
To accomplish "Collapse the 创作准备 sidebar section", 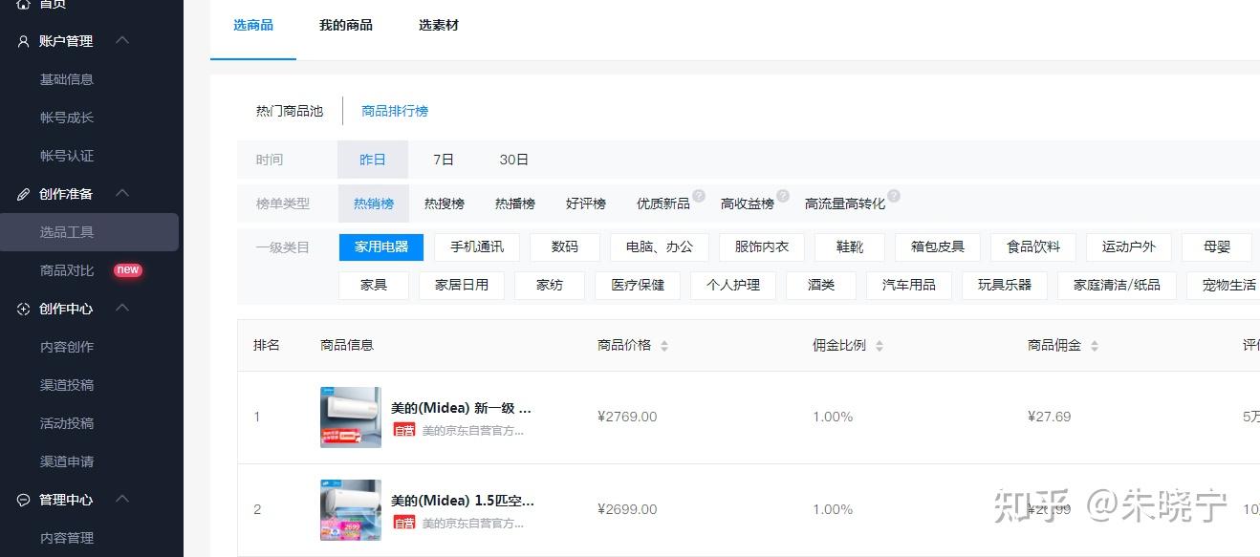I will (121, 193).
